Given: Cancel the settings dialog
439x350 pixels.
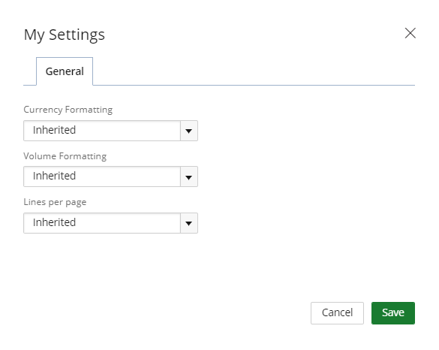Looking at the screenshot, I should tap(337, 313).
